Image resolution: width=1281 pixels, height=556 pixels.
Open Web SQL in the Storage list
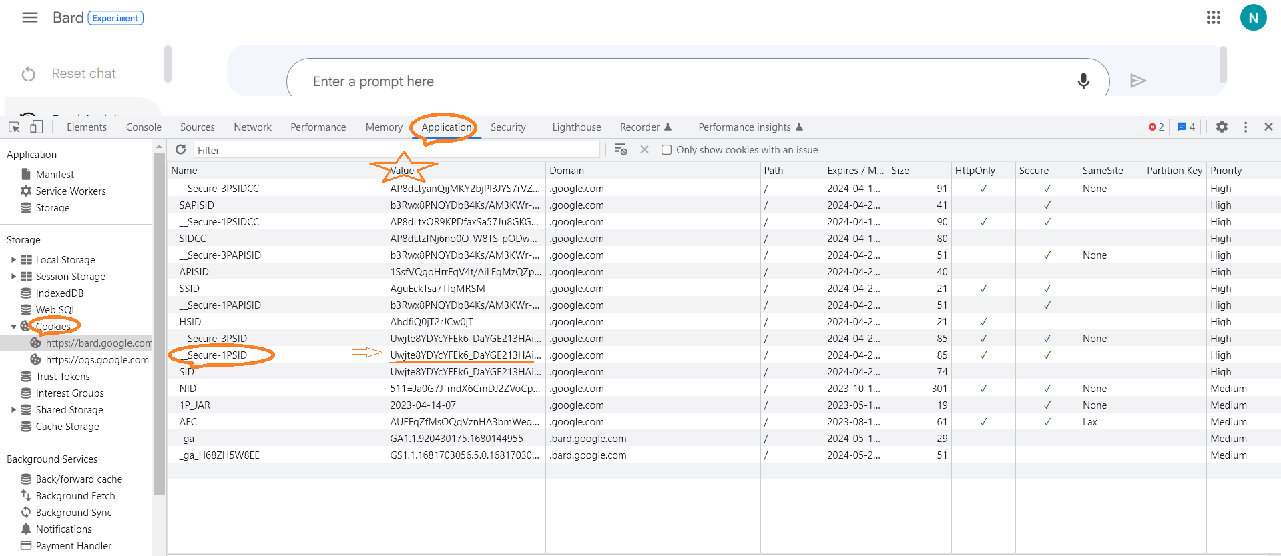[56, 309]
